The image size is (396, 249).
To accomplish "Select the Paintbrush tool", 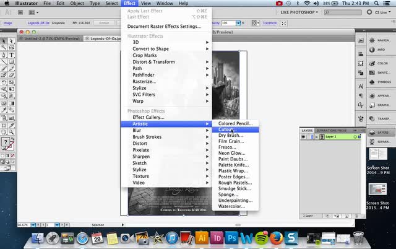I will point(4,69).
